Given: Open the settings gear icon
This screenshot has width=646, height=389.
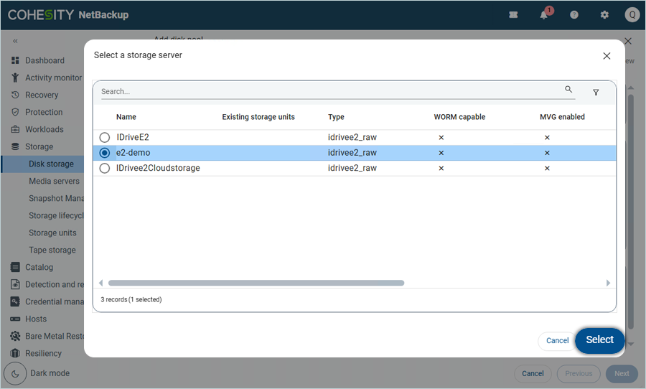Looking at the screenshot, I should pos(604,15).
